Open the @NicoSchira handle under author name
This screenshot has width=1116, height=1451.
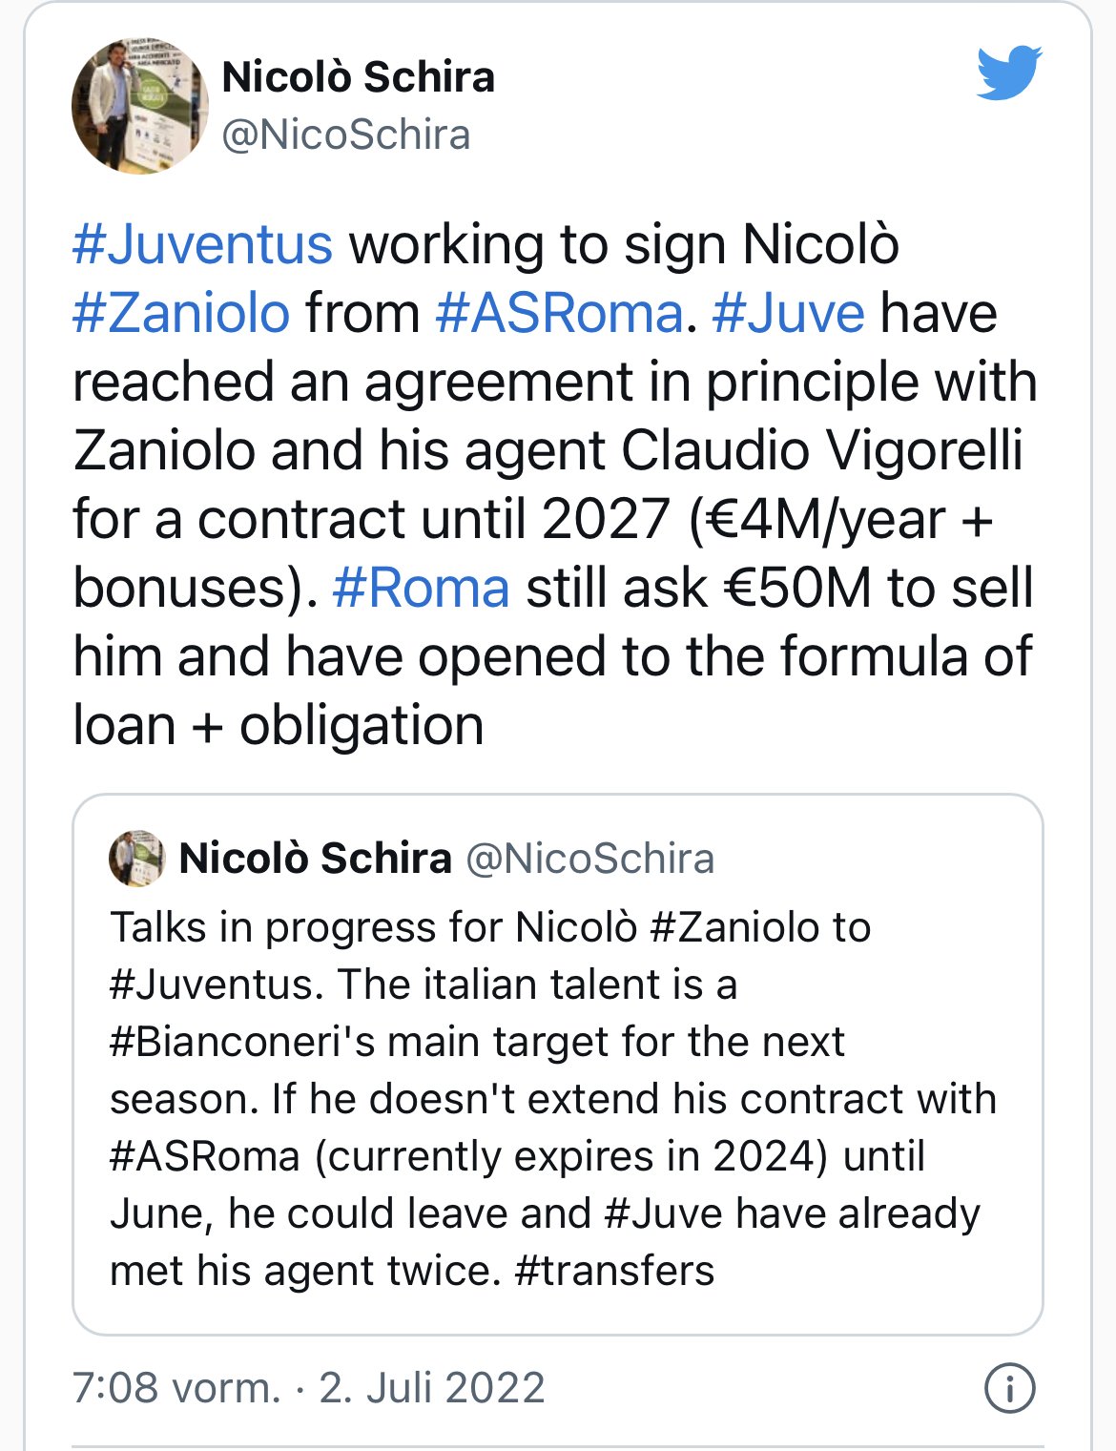click(345, 135)
